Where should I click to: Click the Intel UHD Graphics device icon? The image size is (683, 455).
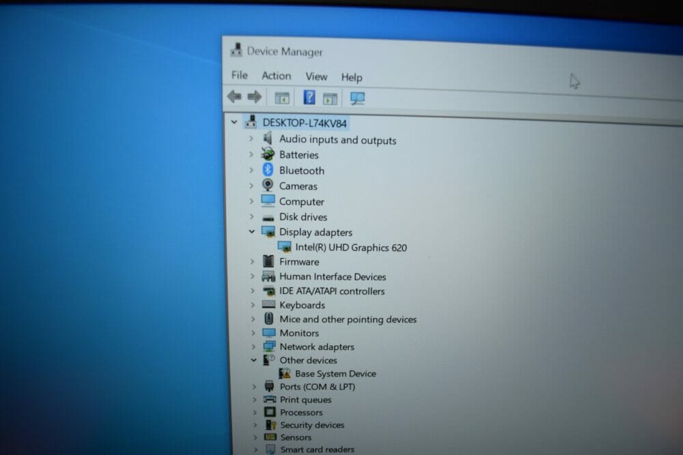[x=284, y=247]
